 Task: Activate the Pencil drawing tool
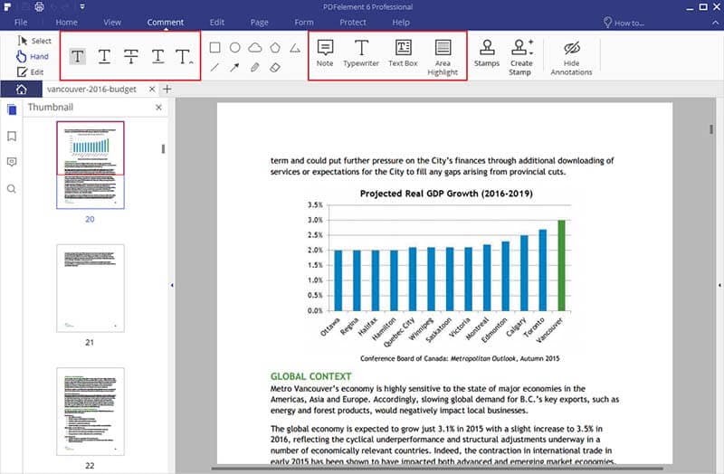pos(255,67)
